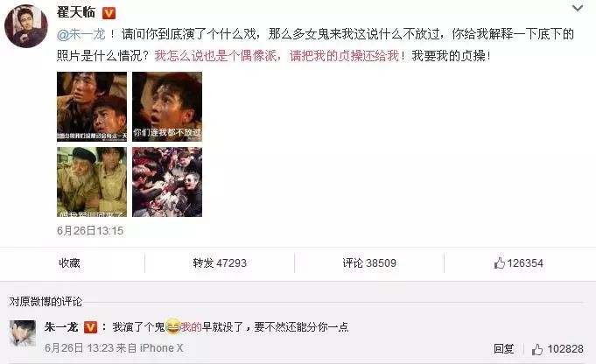Select the 评论 38509 comments tab
Image resolution: width=596 pixels, height=364 pixels.
tap(369, 262)
